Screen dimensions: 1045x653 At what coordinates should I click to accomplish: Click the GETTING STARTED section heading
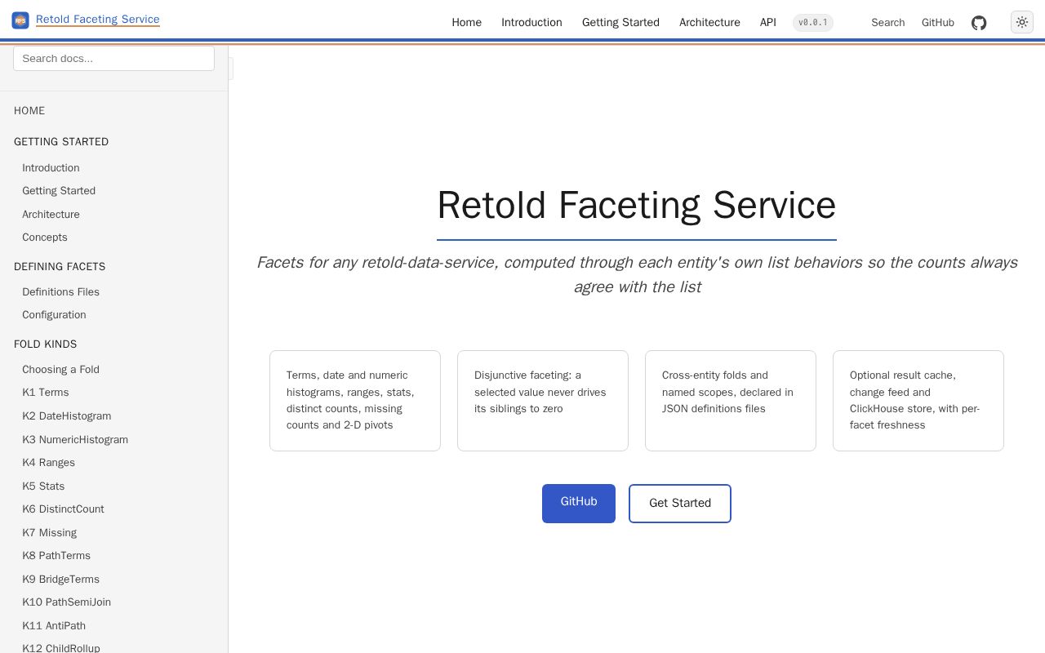point(61,142)
